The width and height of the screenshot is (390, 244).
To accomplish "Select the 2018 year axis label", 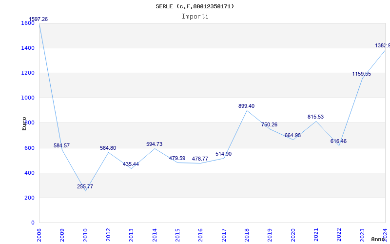I will pyautogui.click(x=247, y=235).
